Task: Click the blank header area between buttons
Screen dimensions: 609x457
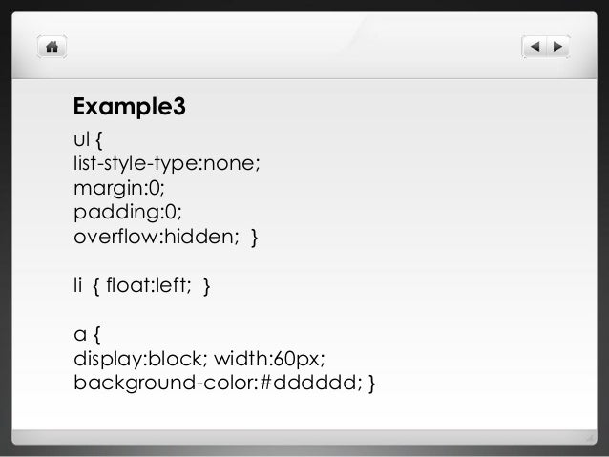Action: coord(294,47)
